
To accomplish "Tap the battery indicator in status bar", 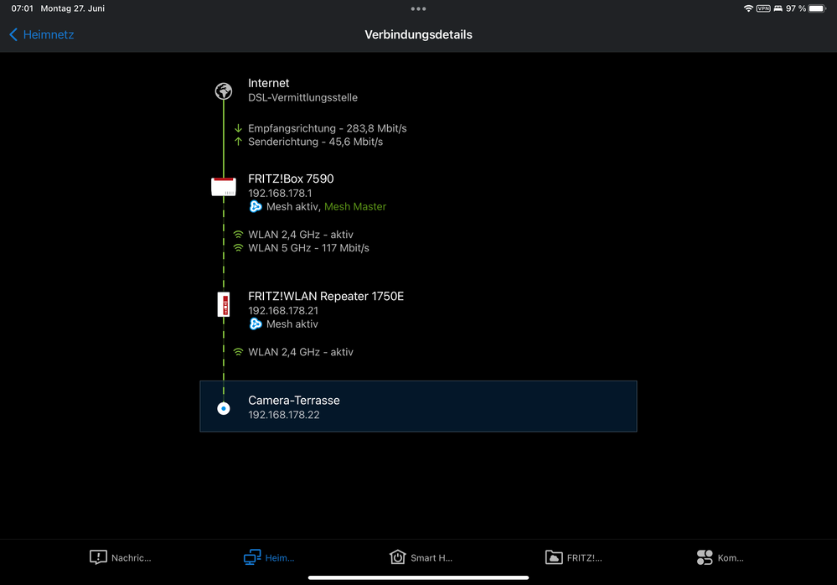I will tap(816, 8).
